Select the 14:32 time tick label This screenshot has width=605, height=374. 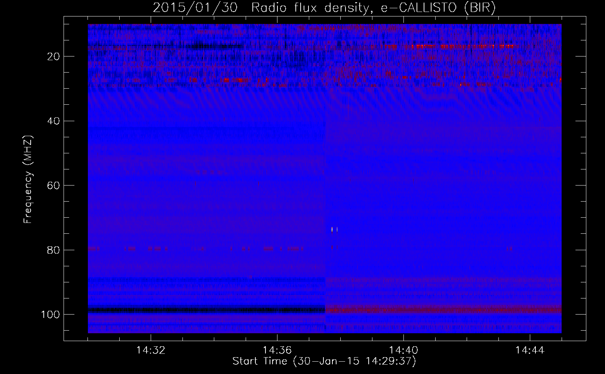[151, 350]
